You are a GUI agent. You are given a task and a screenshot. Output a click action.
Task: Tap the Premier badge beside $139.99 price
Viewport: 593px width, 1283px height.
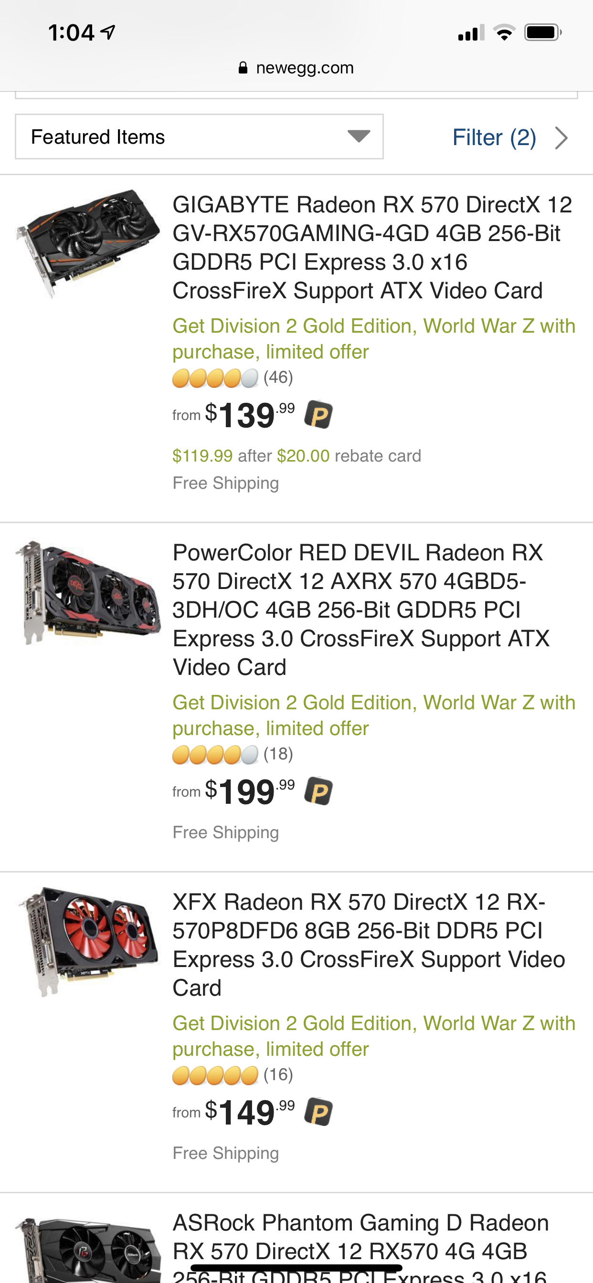point(318,415)
